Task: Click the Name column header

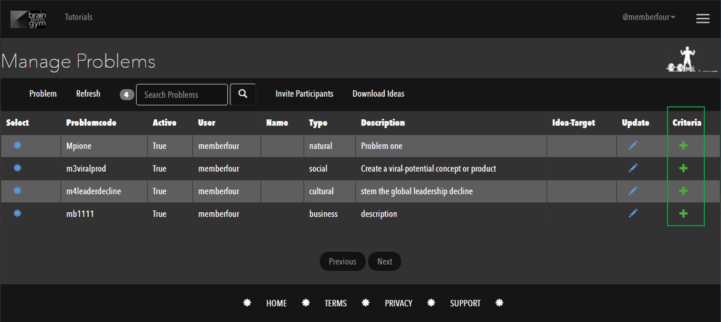Action: (x=277, y=123)
